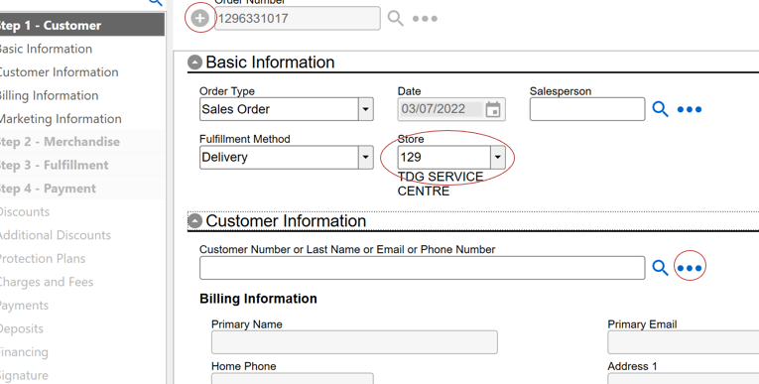Click the Primary Name field
Screen dimensions: 759x384
coord(354,342)
